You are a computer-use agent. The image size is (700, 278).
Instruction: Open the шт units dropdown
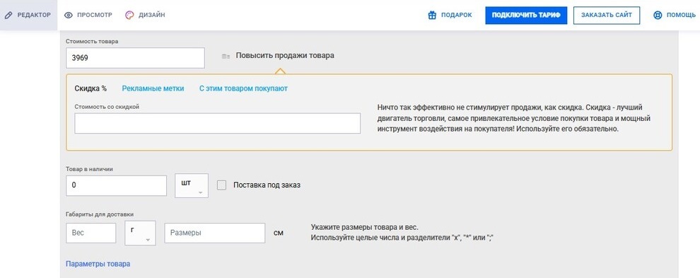click(x=192, y=185)
